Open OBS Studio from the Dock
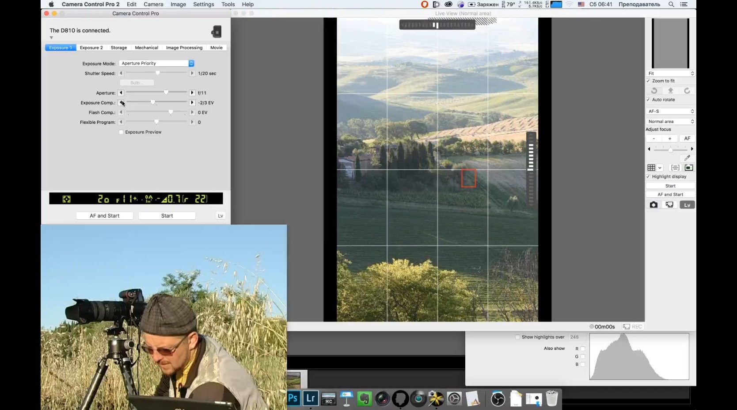The height and width of the screenshot is (410, 737). [x=498, y=399]
